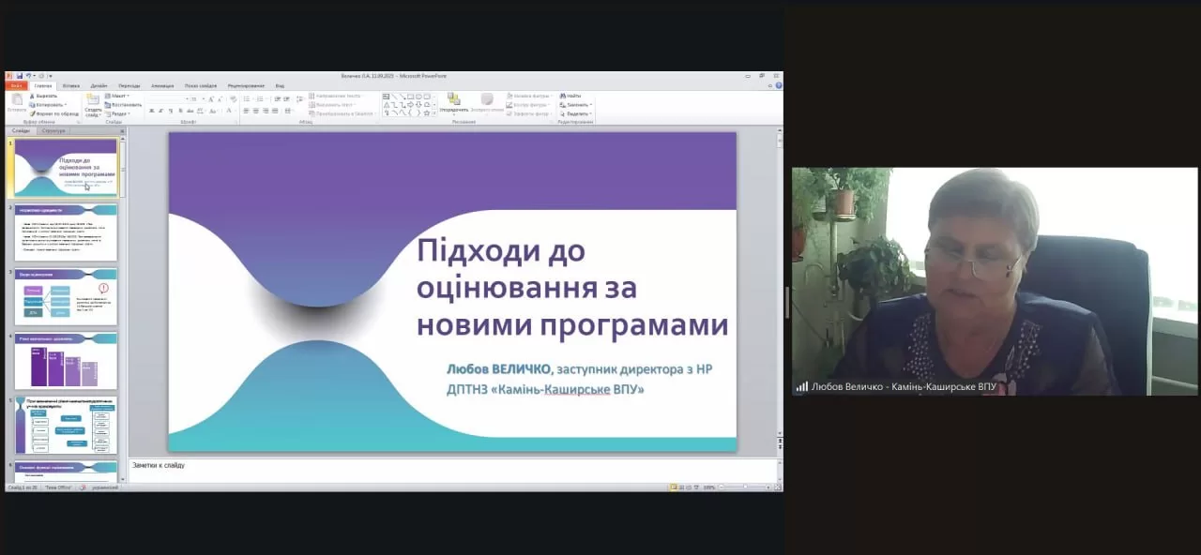1201x555 pixels.
Task: Click the PowerPoint Help question mark icon
Action: [x=778, y=85]
